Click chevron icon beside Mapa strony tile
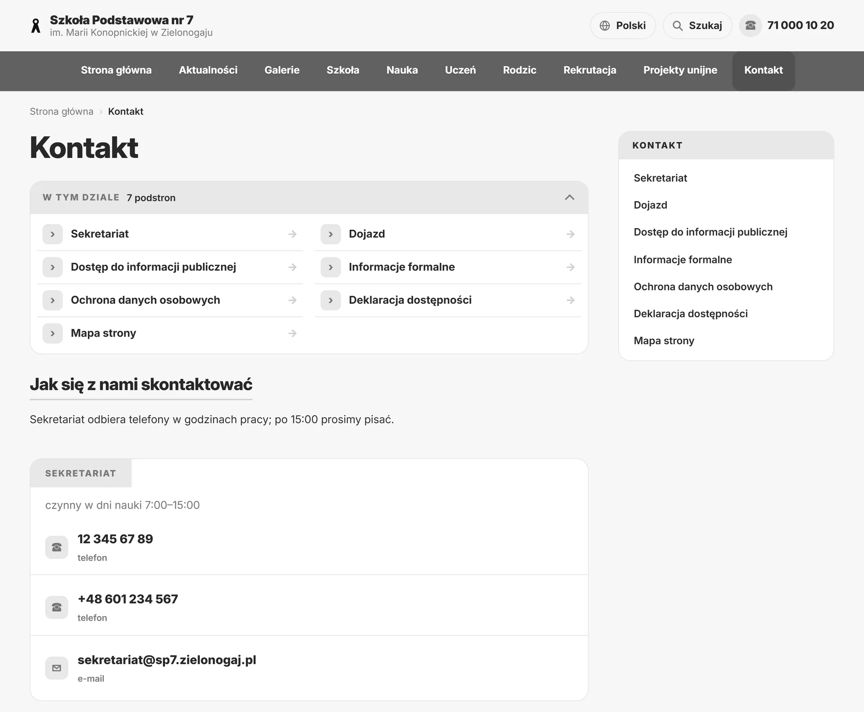 click(x=53, y=333)
